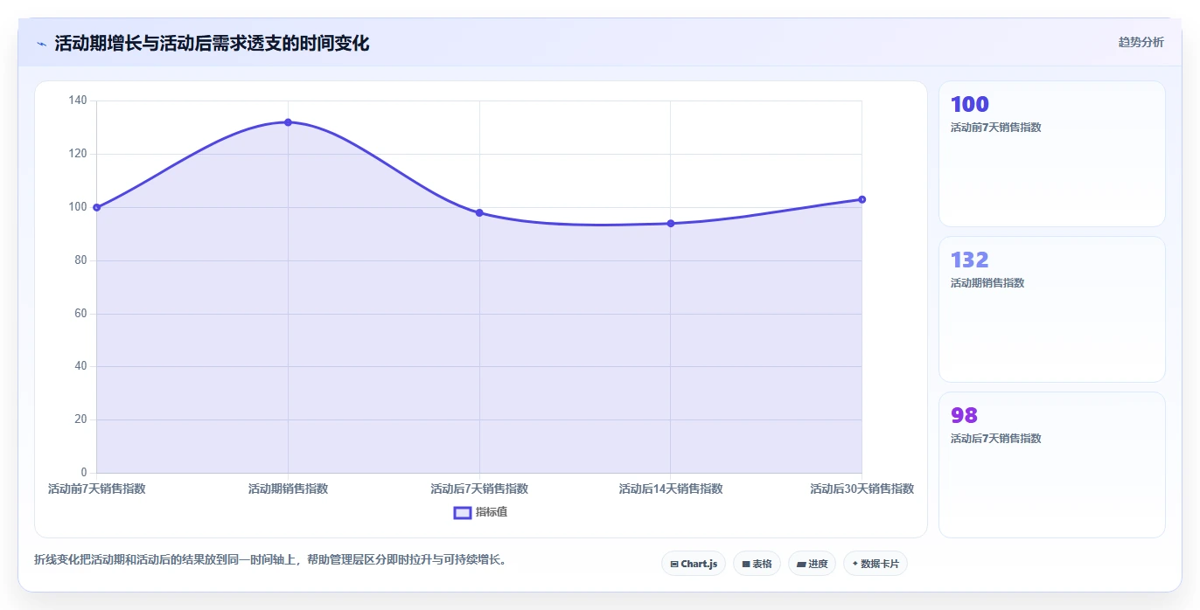Click the Chart.js tag icon

point(674,565)
